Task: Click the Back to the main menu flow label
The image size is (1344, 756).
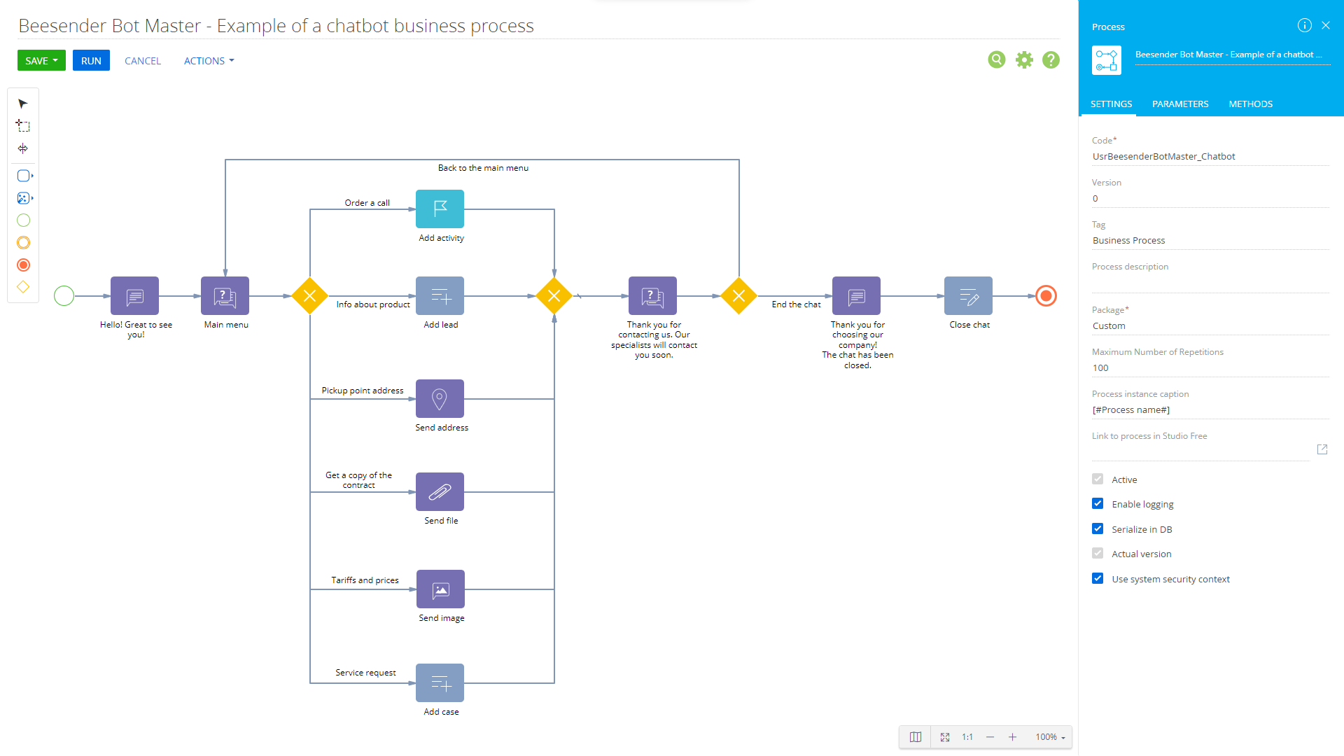Action: click(x=483, y=168)
